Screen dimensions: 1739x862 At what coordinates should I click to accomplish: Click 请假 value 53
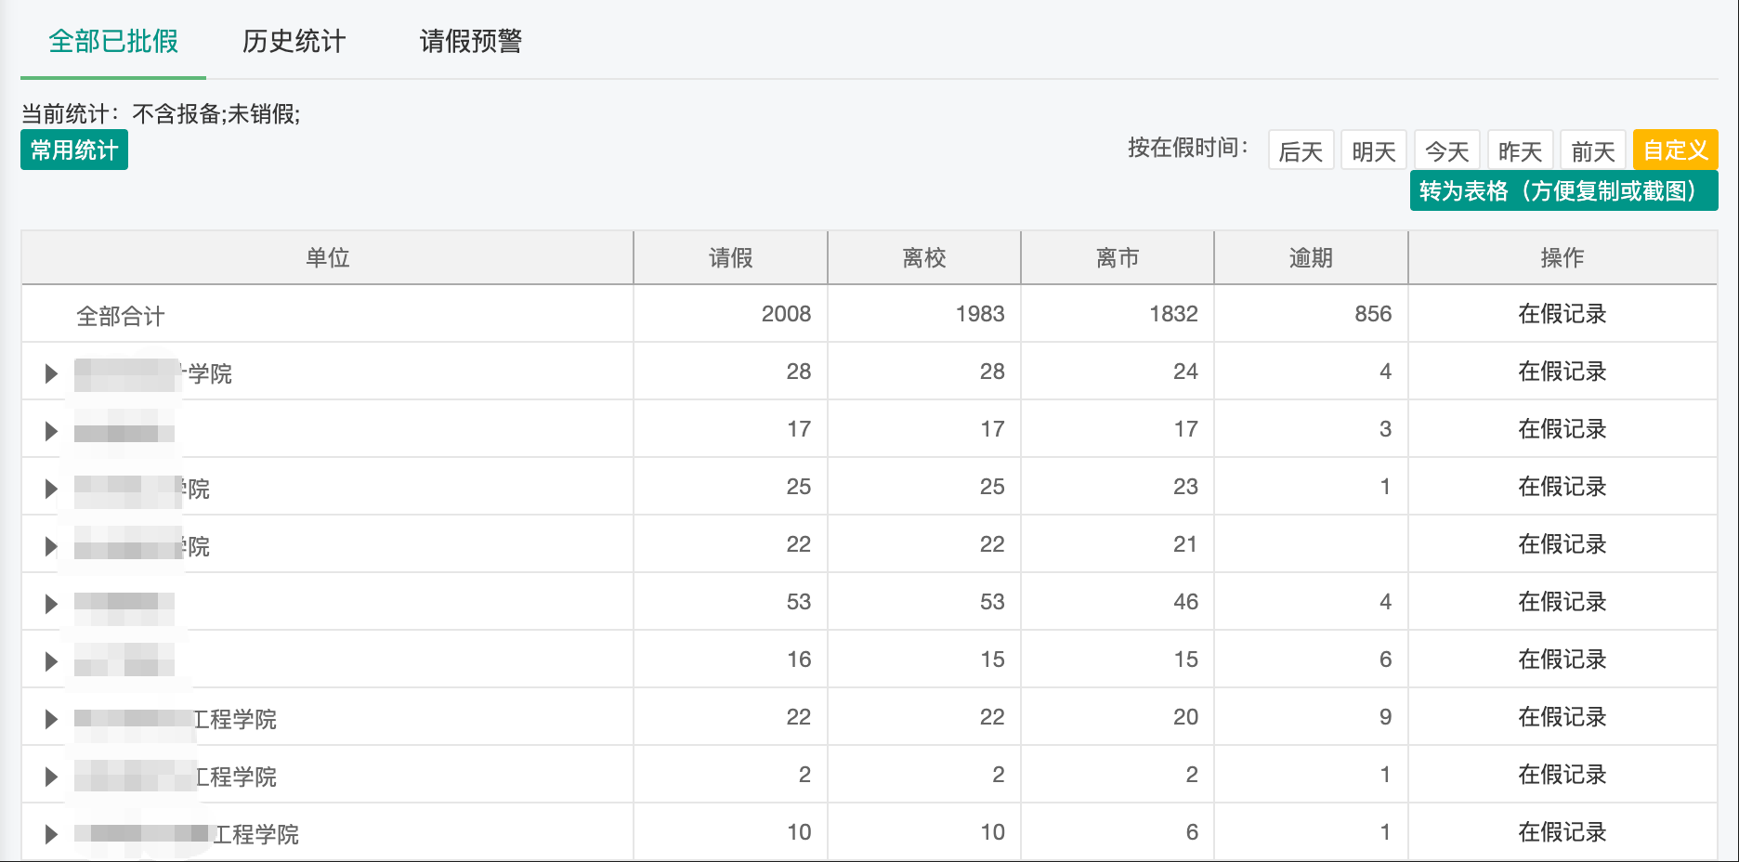[x=799, y=602]
